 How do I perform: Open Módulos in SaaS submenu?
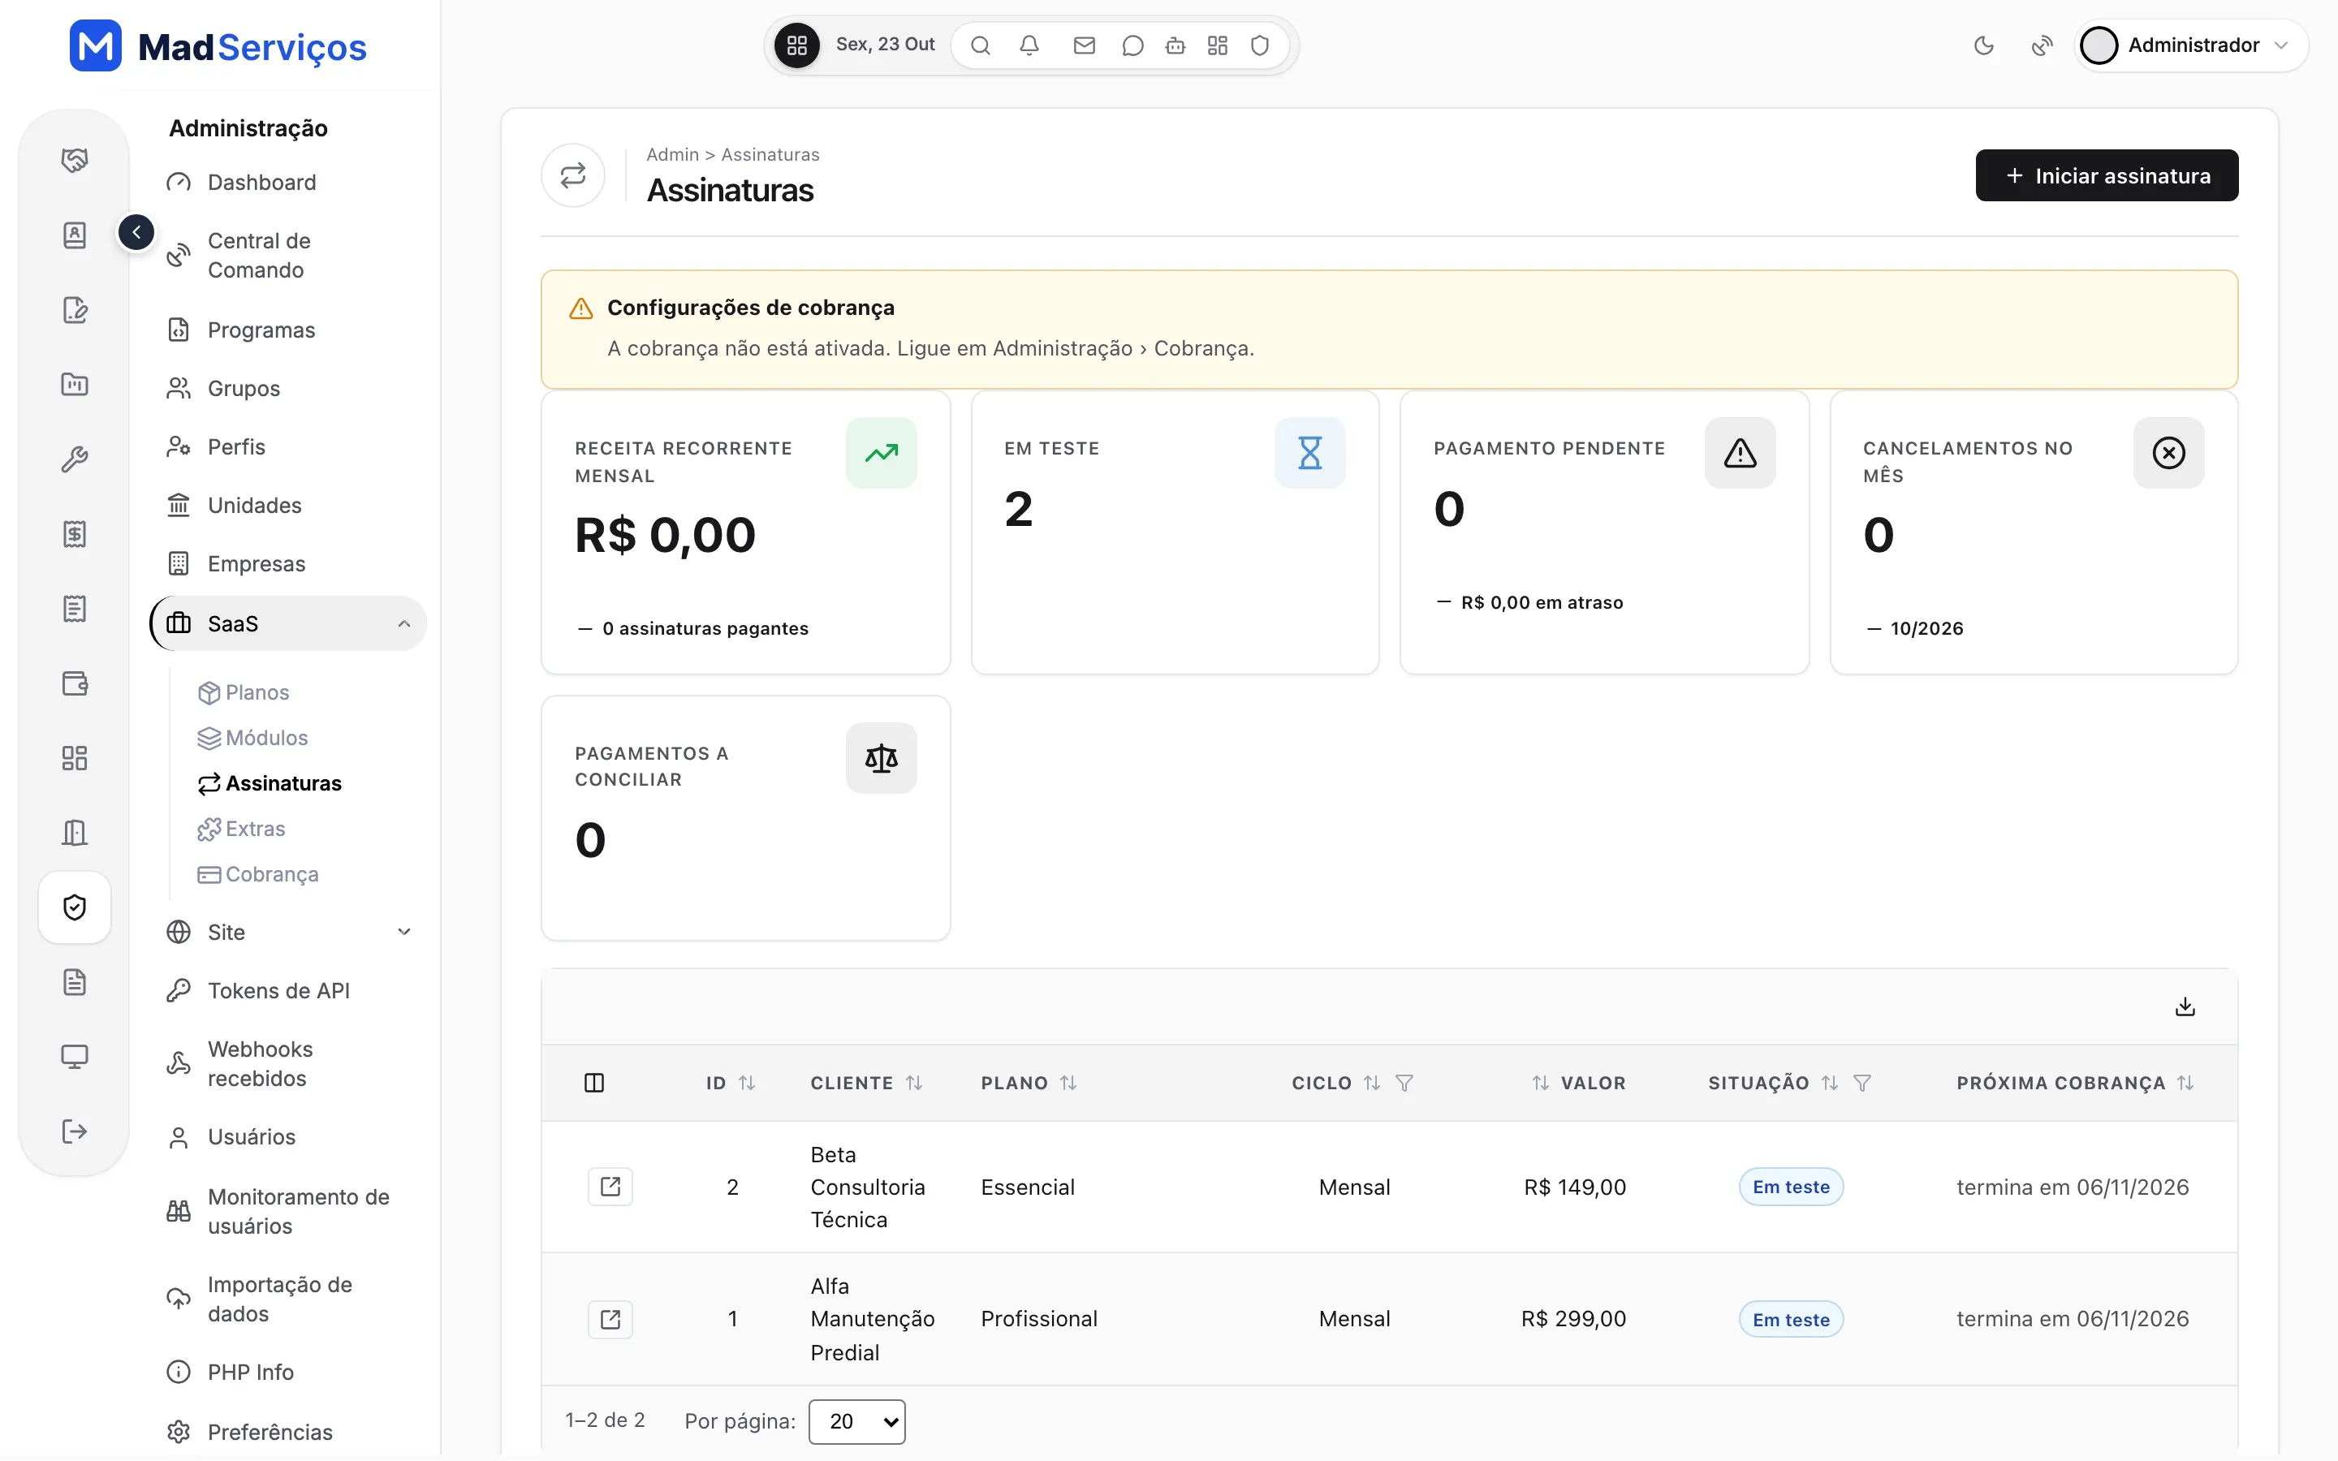(x=253, y=739)
